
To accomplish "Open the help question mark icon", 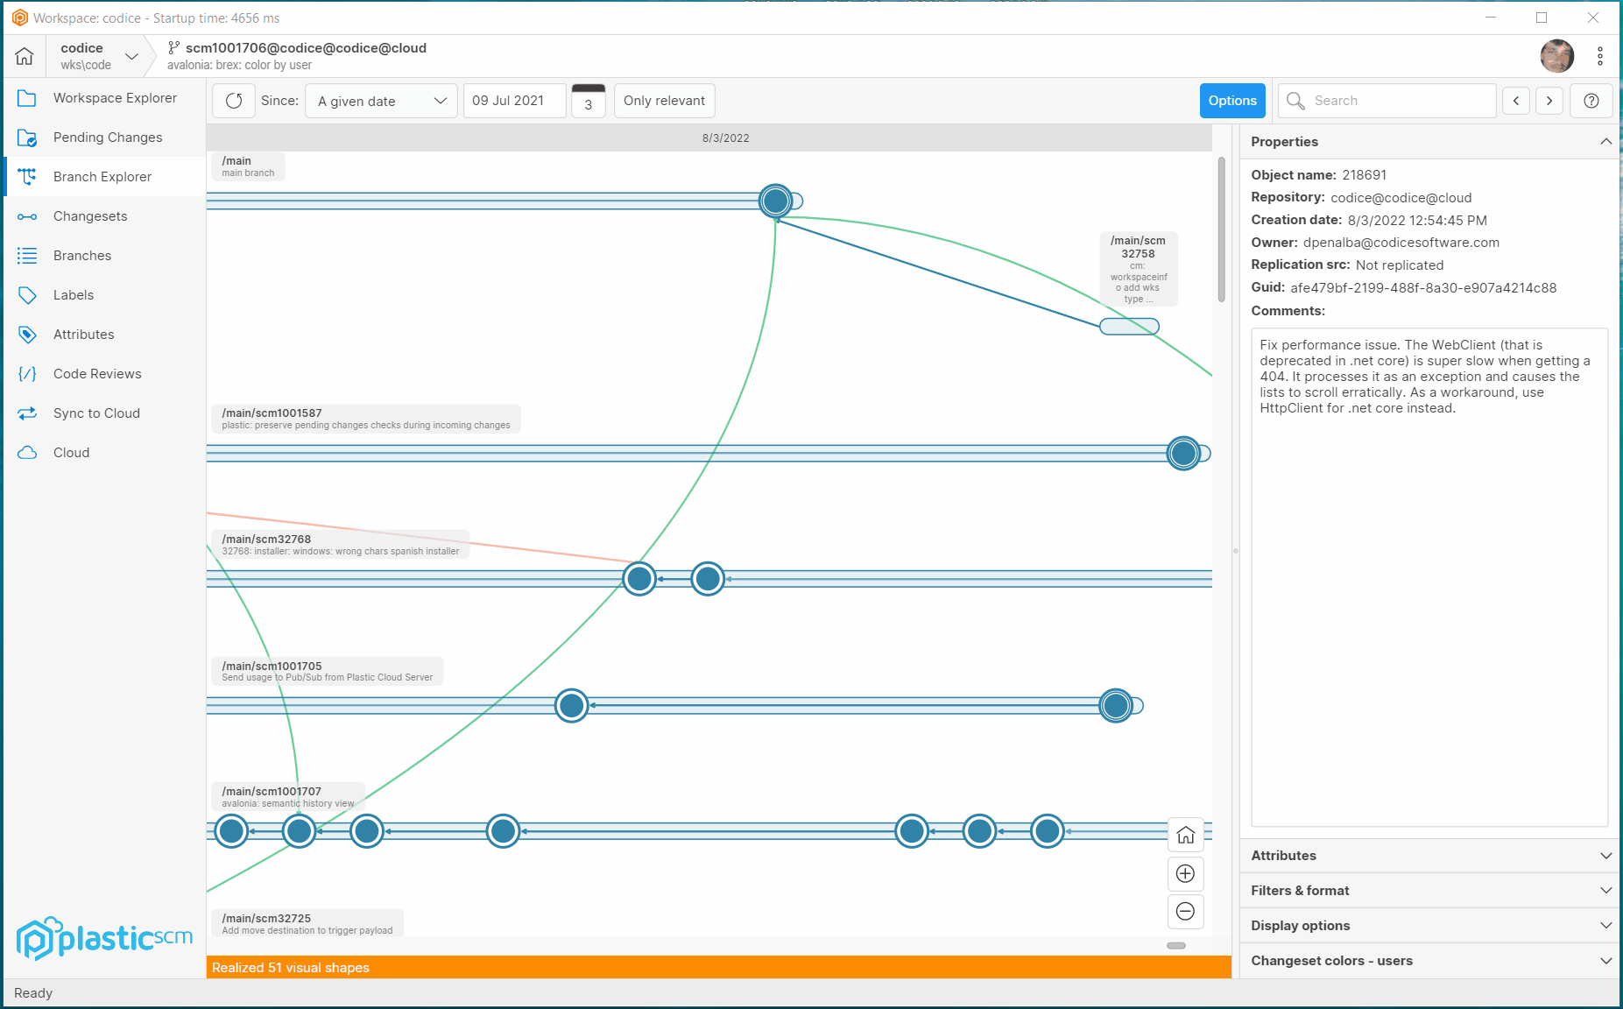I will 1591,101.
